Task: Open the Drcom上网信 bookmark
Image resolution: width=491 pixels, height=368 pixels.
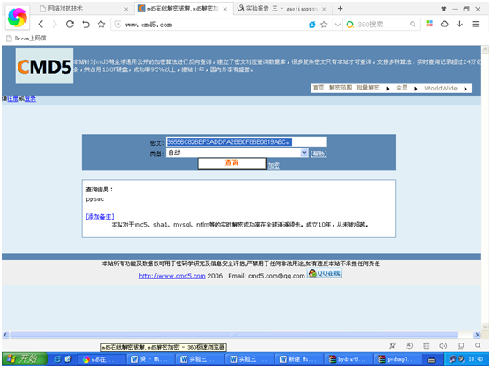Action: click(x=26, y=38)
